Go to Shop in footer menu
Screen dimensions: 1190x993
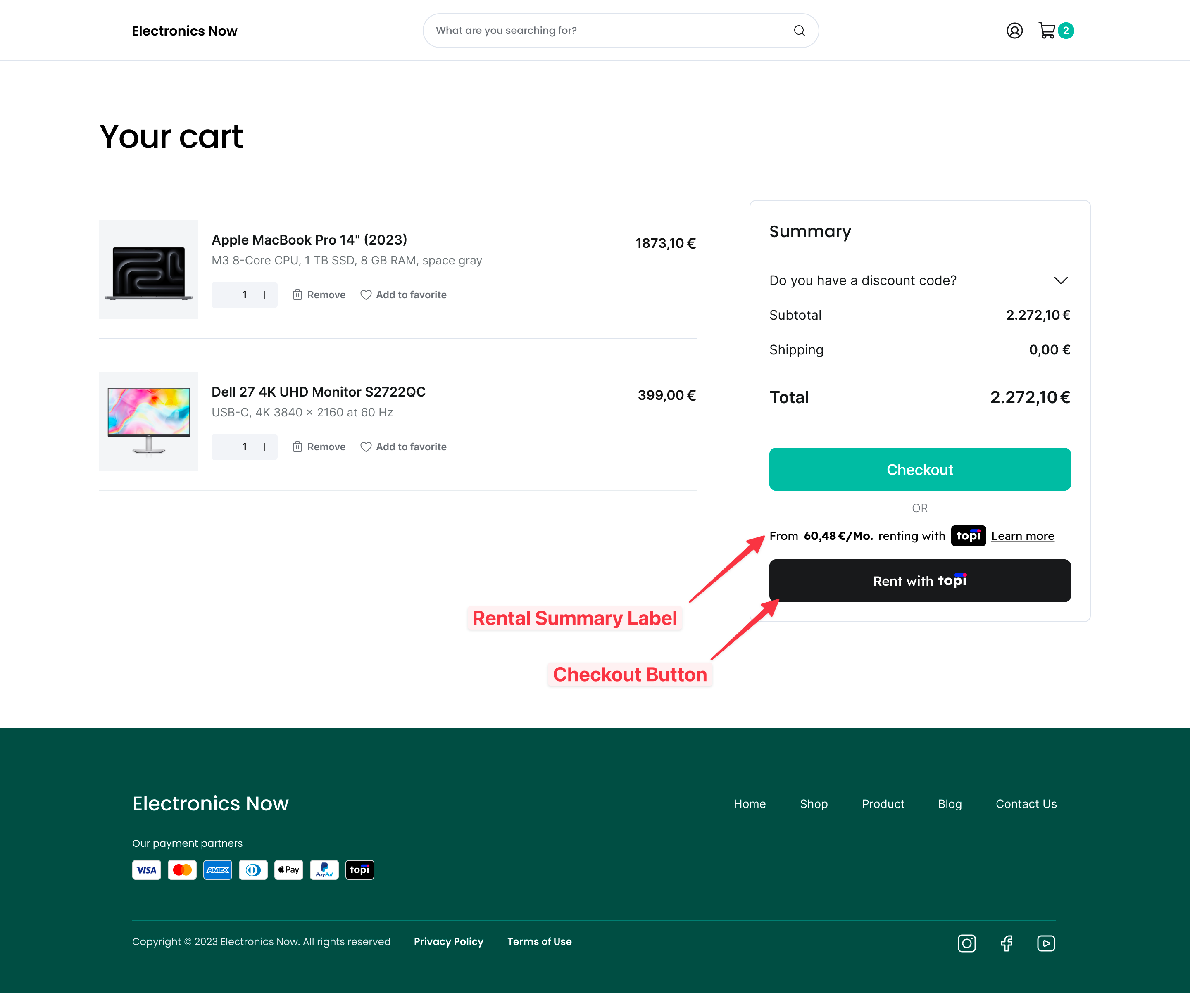coord(813,804)
